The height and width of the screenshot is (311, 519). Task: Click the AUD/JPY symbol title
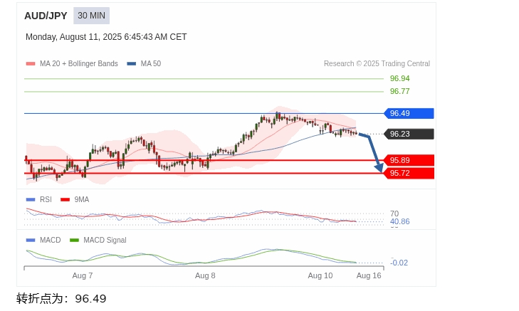[x=46, y=16]
